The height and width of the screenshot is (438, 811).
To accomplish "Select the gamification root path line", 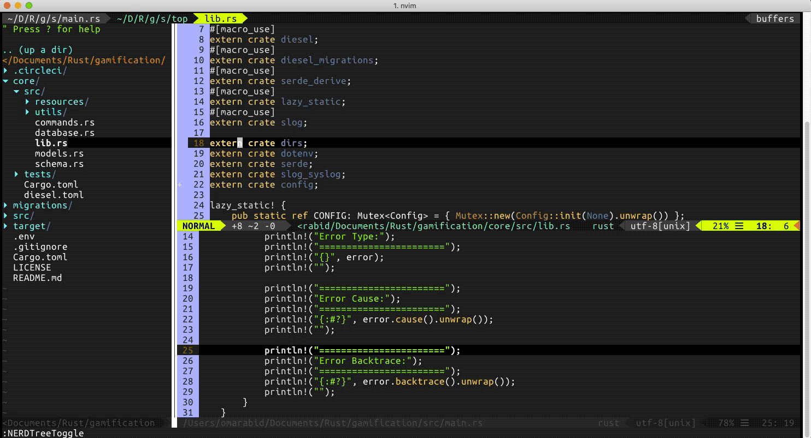I will tap(84, 60).
